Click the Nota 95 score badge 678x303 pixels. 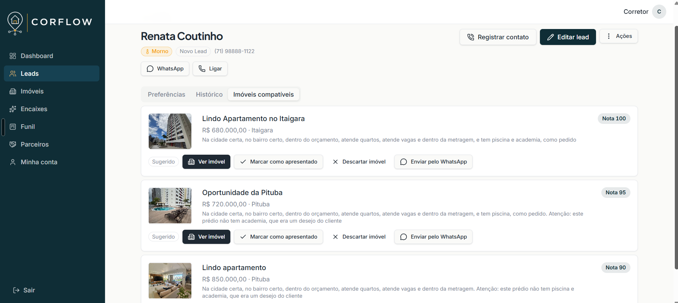(616, 193)
